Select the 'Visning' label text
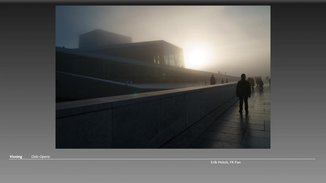 (16, 157)
